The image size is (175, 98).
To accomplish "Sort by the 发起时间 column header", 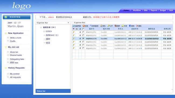I will [x=135, y=29].
